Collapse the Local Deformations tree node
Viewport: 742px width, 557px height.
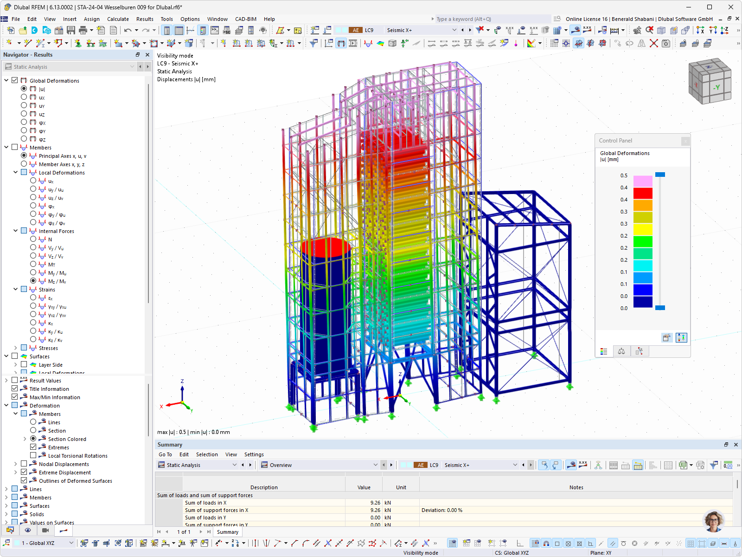point(16,172)
